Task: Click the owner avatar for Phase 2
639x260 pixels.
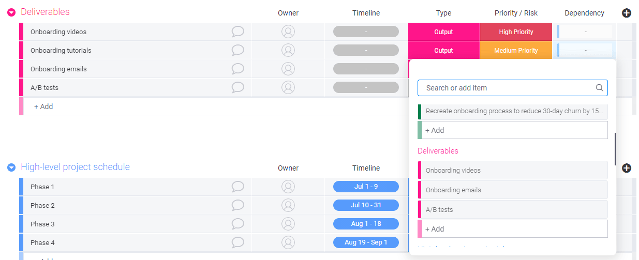Action: pos(288,206)
